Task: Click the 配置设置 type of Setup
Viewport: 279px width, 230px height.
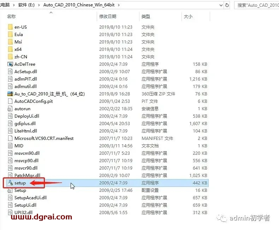Action: pos(150,190)
